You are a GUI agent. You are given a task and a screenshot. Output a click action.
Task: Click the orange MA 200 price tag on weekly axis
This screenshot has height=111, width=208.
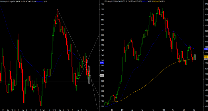[206, 57]
